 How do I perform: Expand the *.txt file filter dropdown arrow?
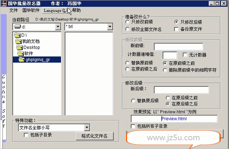pyautogui.click(x=110, y=27)
